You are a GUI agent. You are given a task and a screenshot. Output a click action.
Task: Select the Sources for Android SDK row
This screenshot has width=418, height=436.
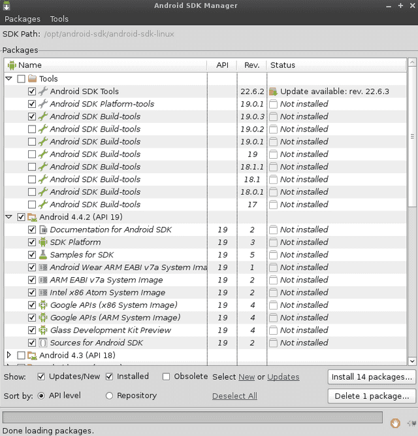tap(206, 343)
